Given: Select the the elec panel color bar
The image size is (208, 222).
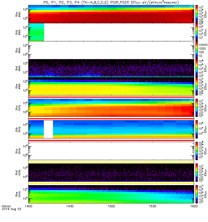Looking at the screenshot, I should (x=197, y=86).
